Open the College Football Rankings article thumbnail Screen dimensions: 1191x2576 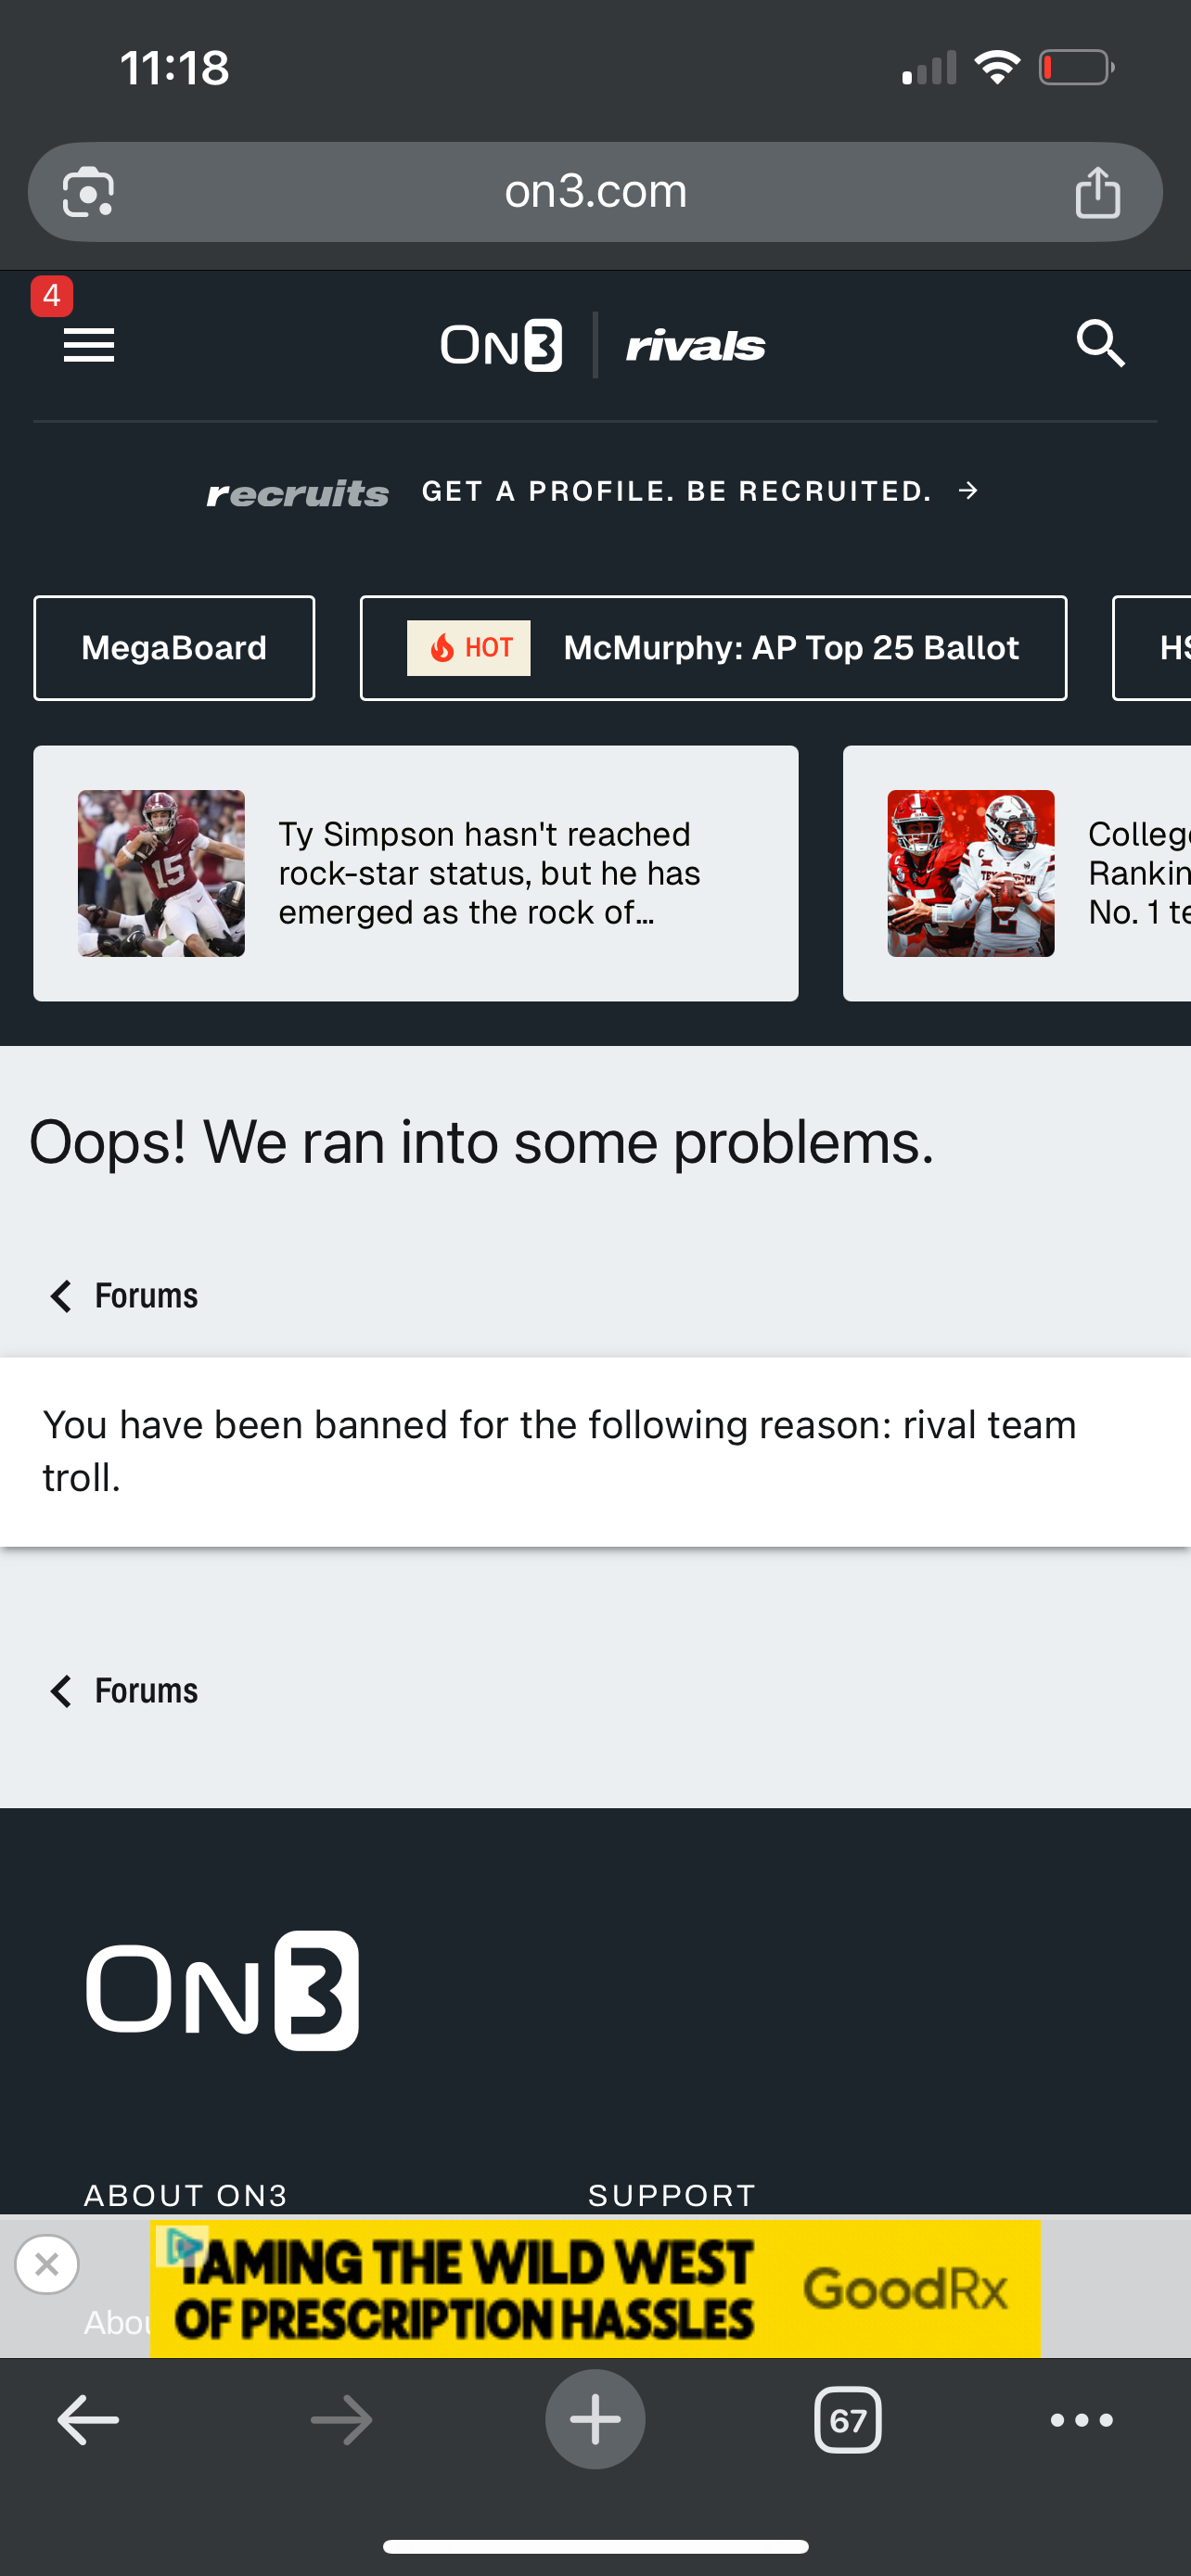coord(970,873)
